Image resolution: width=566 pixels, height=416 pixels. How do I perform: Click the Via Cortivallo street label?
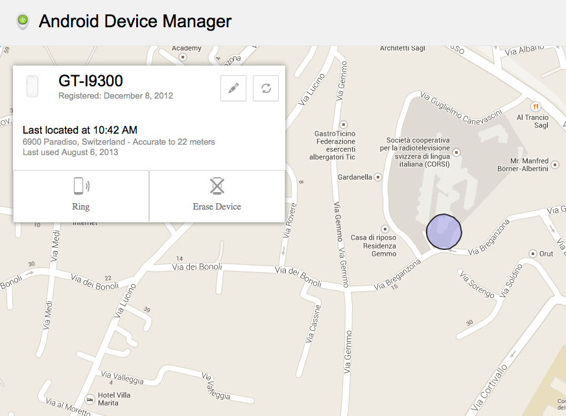pyautogui.click(x=489, y=388)
